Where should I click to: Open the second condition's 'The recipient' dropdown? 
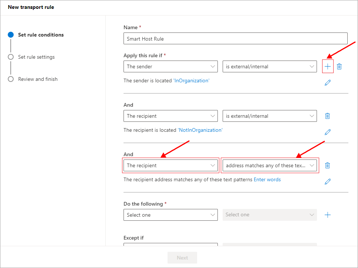point(170,116)
